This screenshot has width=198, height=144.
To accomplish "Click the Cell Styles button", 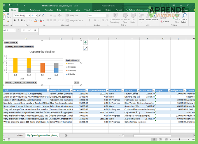I will click(x=134, y=18).
